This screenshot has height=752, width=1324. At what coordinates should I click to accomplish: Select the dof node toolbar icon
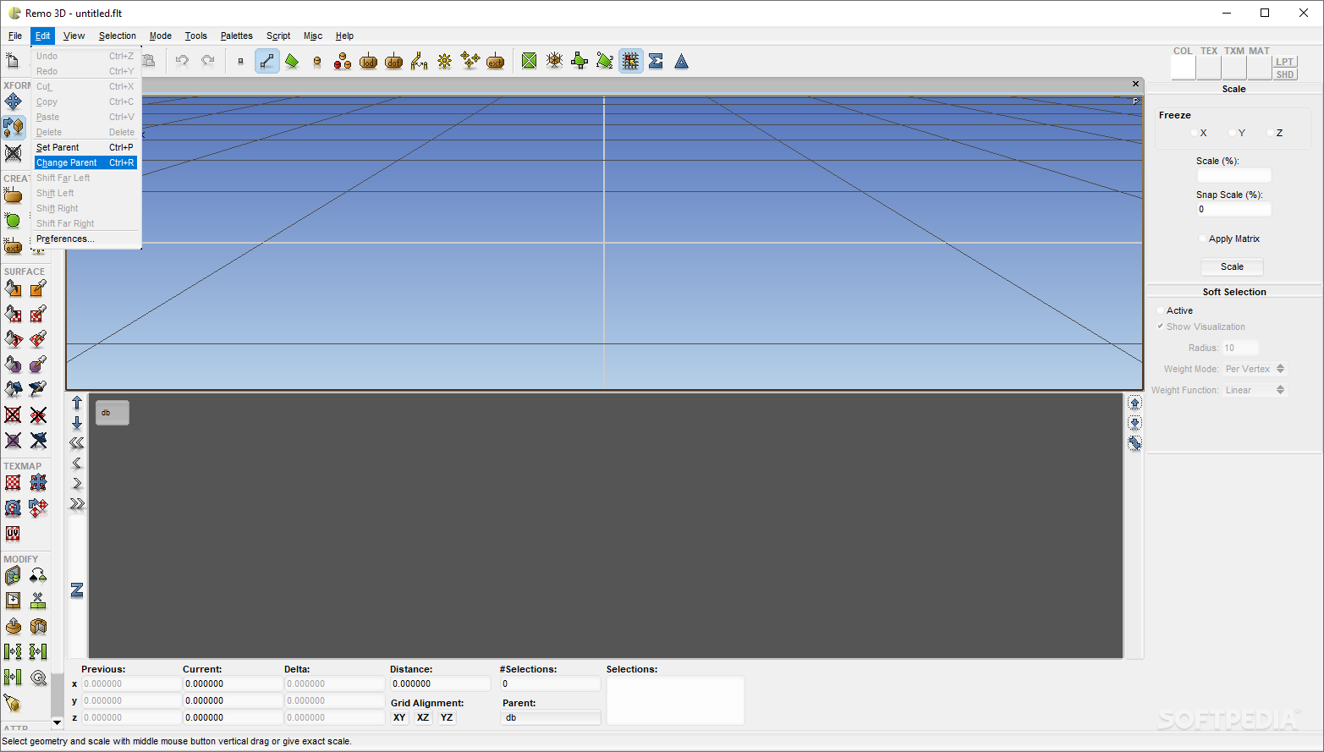pyautogui.click(x=394, y=61)
